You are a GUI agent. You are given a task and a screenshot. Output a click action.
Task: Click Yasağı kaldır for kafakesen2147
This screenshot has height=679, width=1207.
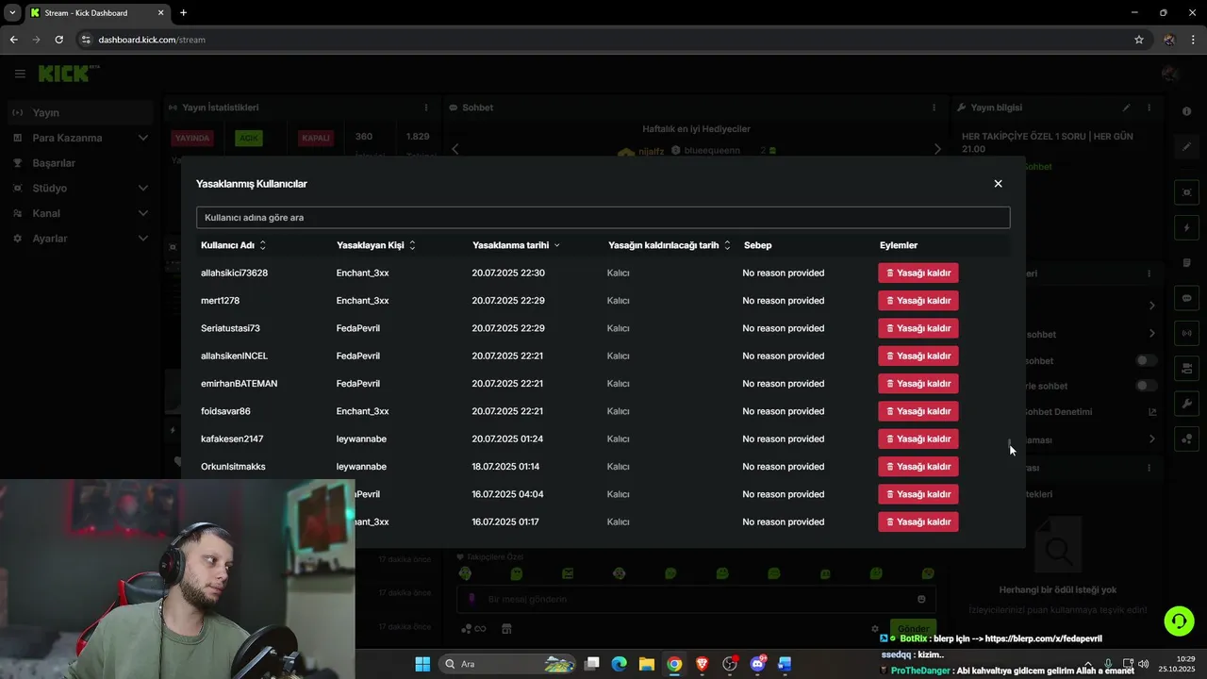pyautogui.click(x=918, y=439)
